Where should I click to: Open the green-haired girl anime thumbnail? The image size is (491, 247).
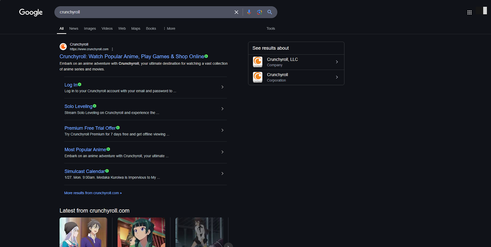click(141, 232)
